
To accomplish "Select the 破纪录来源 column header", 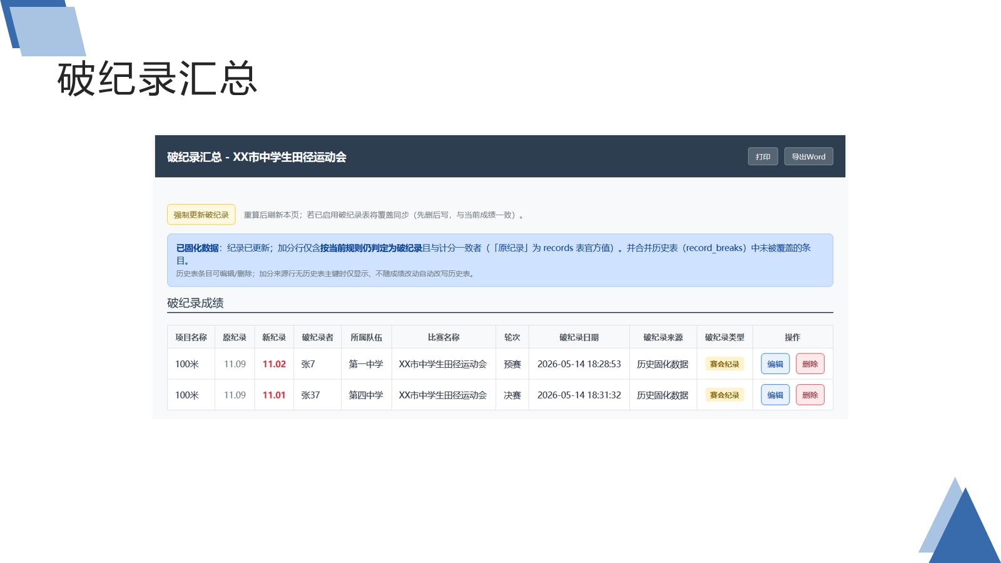I will pyautogui.click(x=663, y=337).
